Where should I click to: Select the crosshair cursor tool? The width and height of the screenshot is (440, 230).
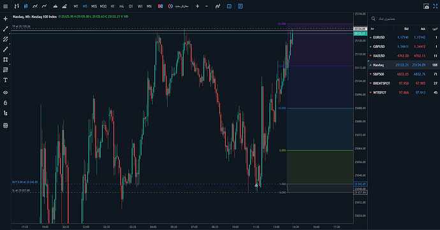tap(5, 18)
